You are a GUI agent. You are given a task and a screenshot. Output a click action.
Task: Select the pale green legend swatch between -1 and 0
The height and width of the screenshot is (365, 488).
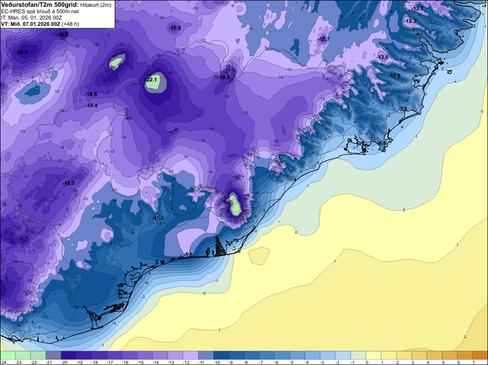[358, 355]
